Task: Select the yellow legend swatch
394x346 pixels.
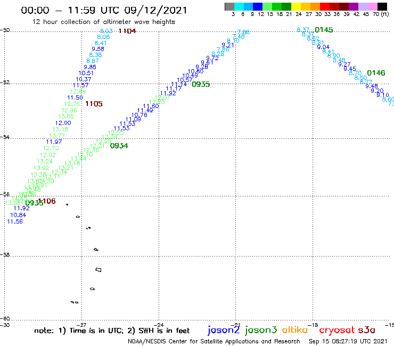Action: (295, 6)
